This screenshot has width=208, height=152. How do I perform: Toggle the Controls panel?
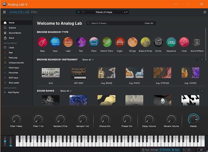[x=165, y=150]
